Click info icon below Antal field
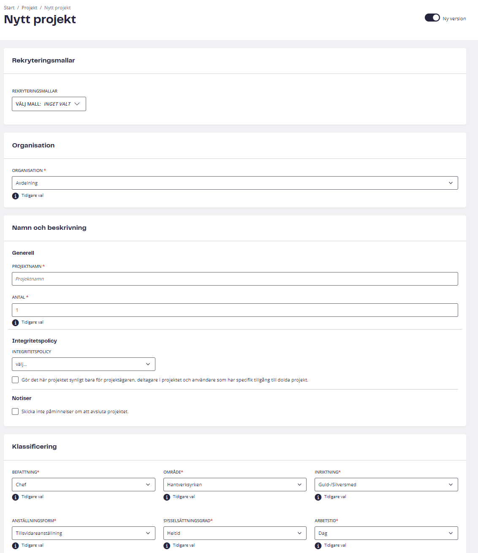 [x=16, y=323]
